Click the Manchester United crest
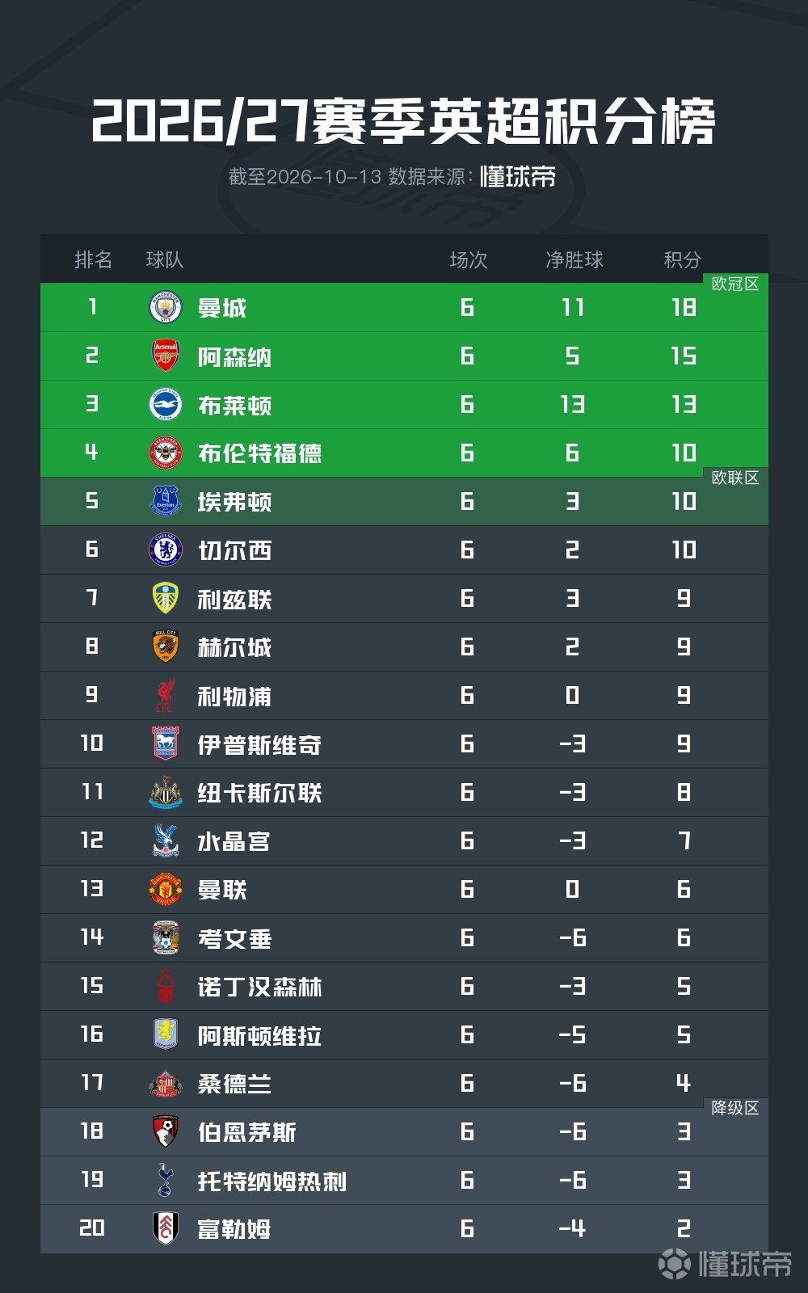Image resolution: width=808 pixels, height=1293 pixels. point(166,890)
